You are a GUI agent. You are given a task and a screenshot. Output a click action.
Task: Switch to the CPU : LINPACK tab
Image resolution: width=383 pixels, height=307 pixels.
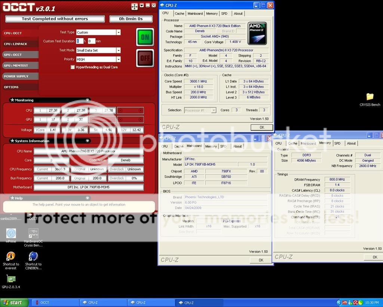tap(21, 44)
